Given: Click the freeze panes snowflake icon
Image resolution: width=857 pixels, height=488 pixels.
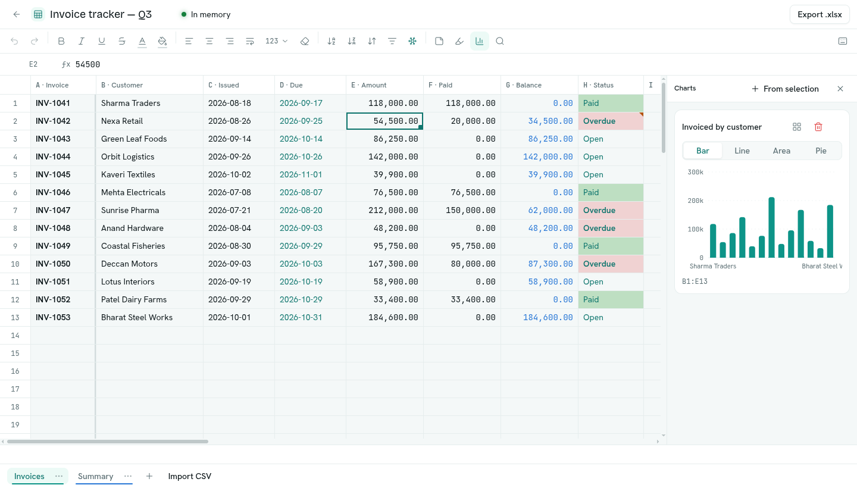Looking at the screenshot, I should pos(412,41).
